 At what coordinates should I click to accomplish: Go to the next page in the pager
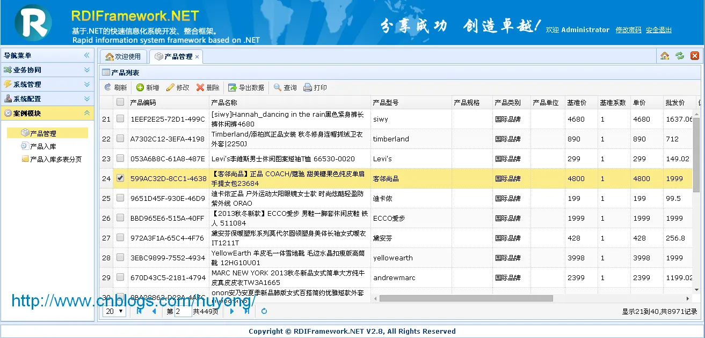[x=232, y=311]
